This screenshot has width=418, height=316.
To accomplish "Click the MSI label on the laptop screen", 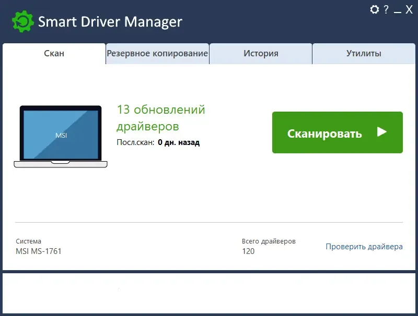I will click(x=62, y=135).
